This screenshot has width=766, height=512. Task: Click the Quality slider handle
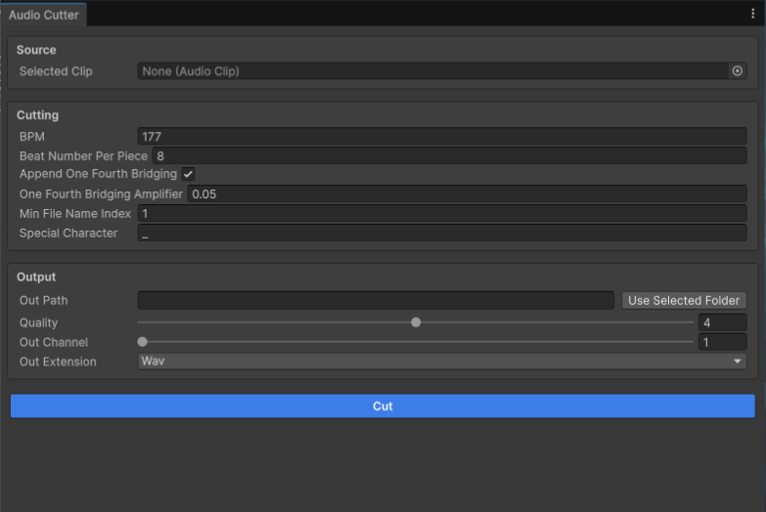pyautogui.click(x=416, y=322)
